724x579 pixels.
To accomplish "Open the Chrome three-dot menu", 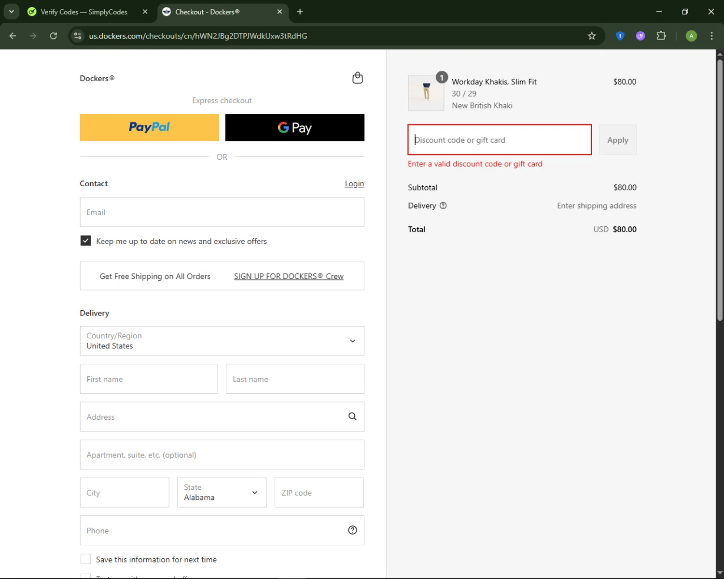I will click(x=711, y=36).
